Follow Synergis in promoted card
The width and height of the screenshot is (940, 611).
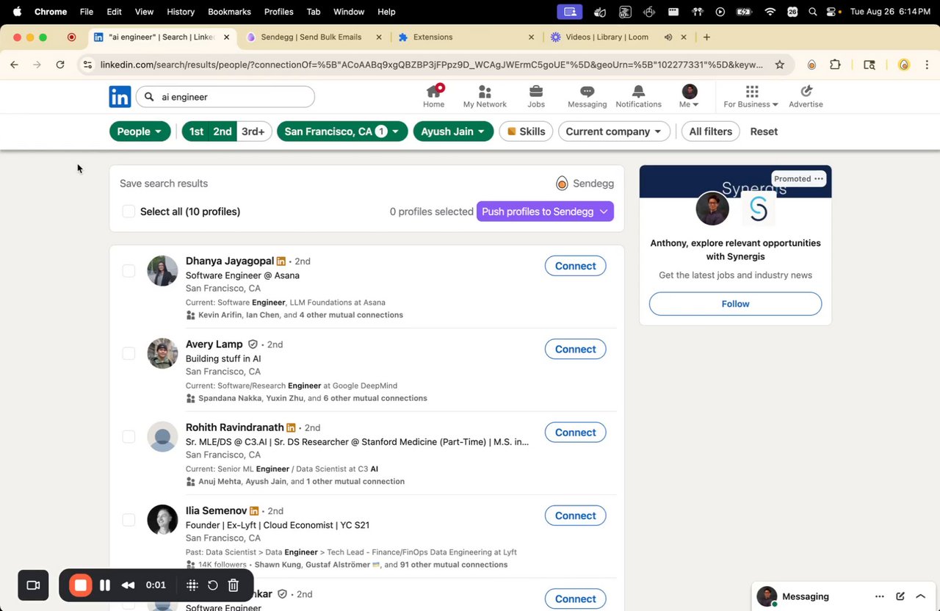[x=735, y=303]
